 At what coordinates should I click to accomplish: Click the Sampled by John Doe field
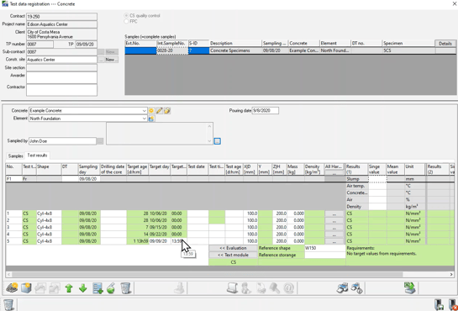[x=62, y=141]
